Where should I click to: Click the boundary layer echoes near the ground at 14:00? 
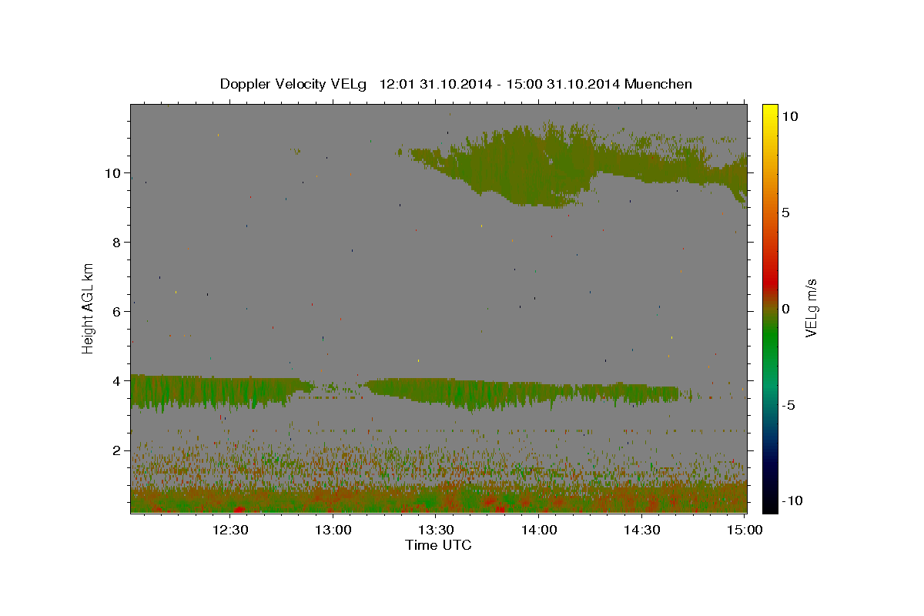[539, 497]
